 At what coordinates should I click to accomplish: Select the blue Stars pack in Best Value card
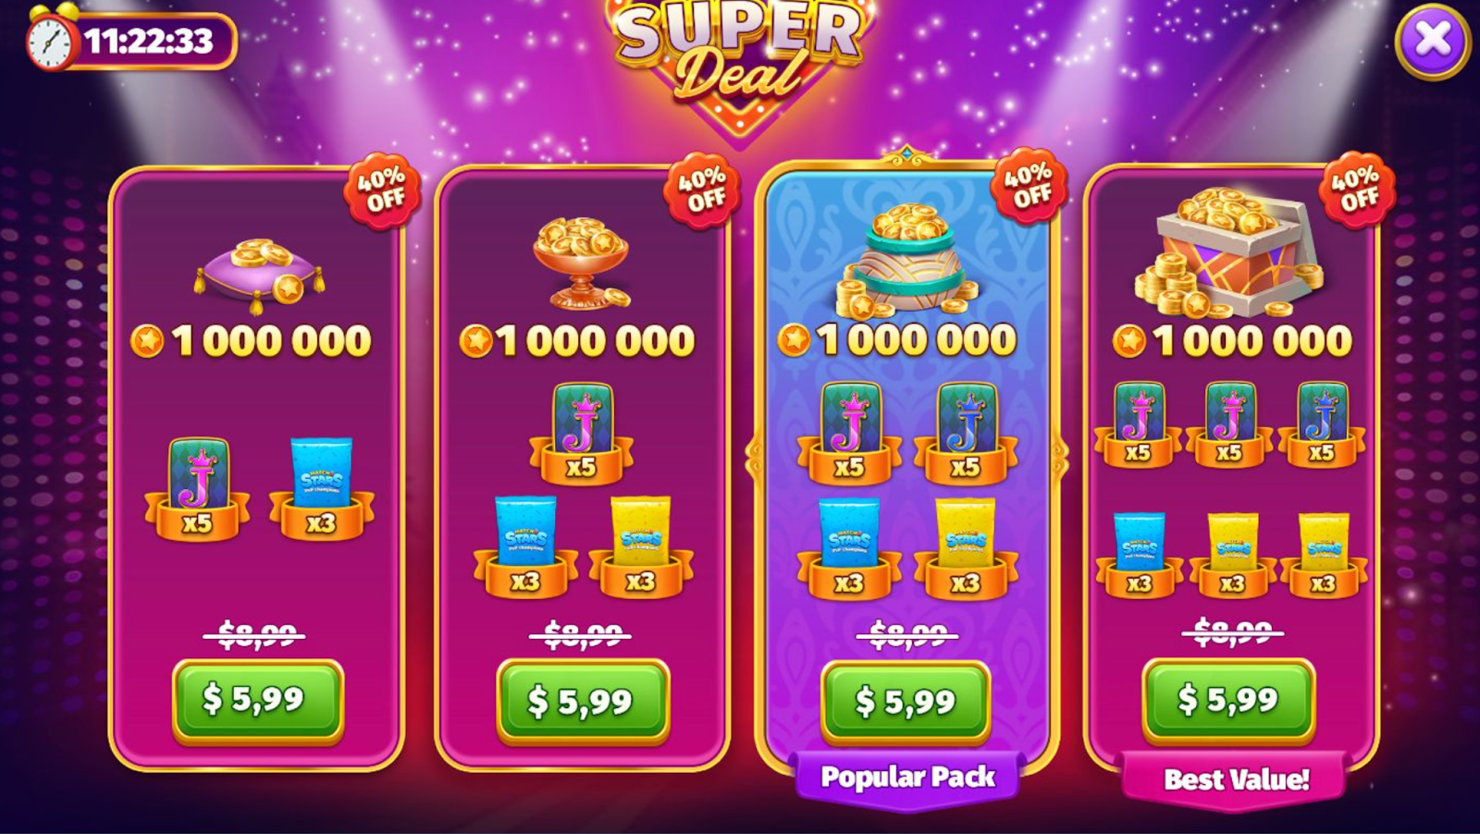[1139, 554]
